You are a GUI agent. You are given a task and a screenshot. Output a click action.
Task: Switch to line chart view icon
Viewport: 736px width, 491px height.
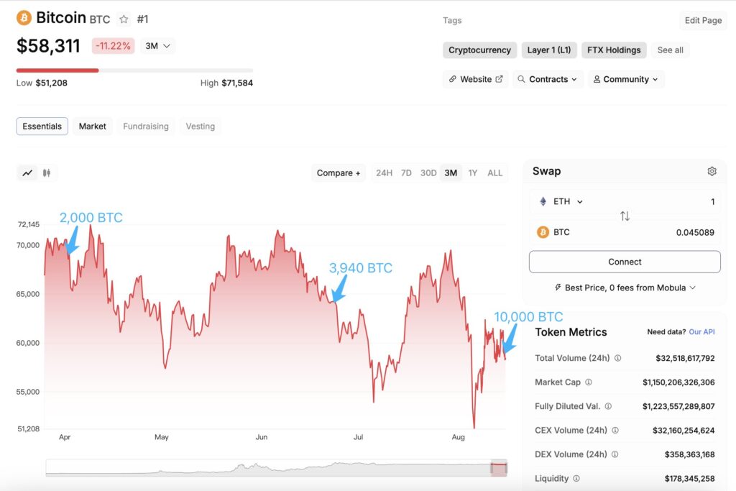click(x=27, y=173)
